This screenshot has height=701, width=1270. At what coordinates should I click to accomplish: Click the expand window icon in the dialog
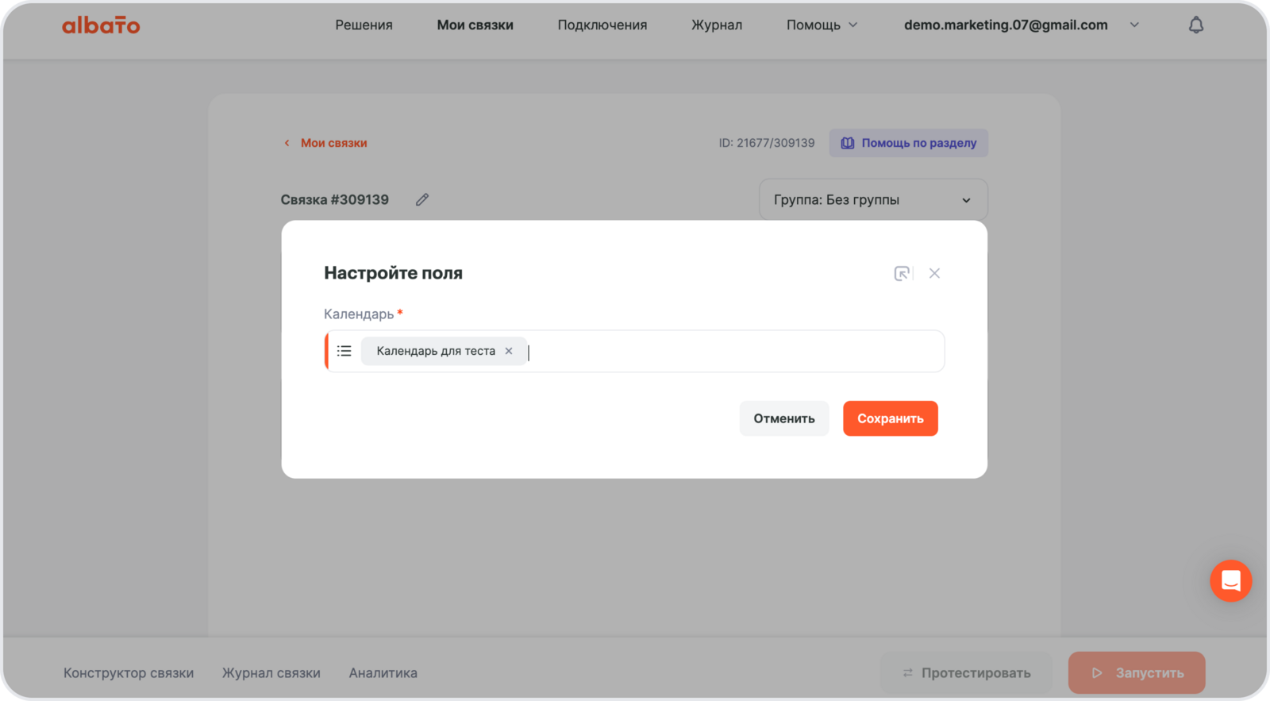click(902, 273)
